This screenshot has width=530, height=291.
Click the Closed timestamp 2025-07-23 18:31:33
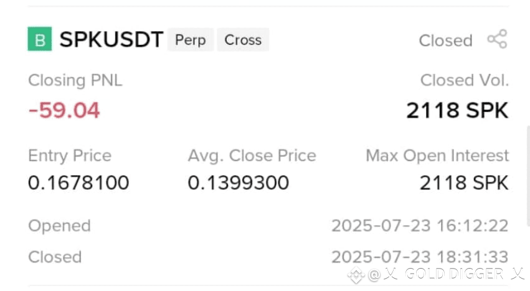coord(420,257)
